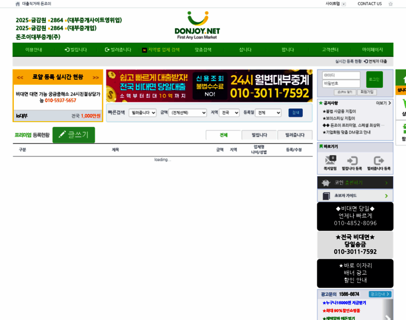Click the 전국 비대면 당일송금 ad banner
The height and width of the screenshot is (320, 406).
pyautogui.click(x=355, y=244)
